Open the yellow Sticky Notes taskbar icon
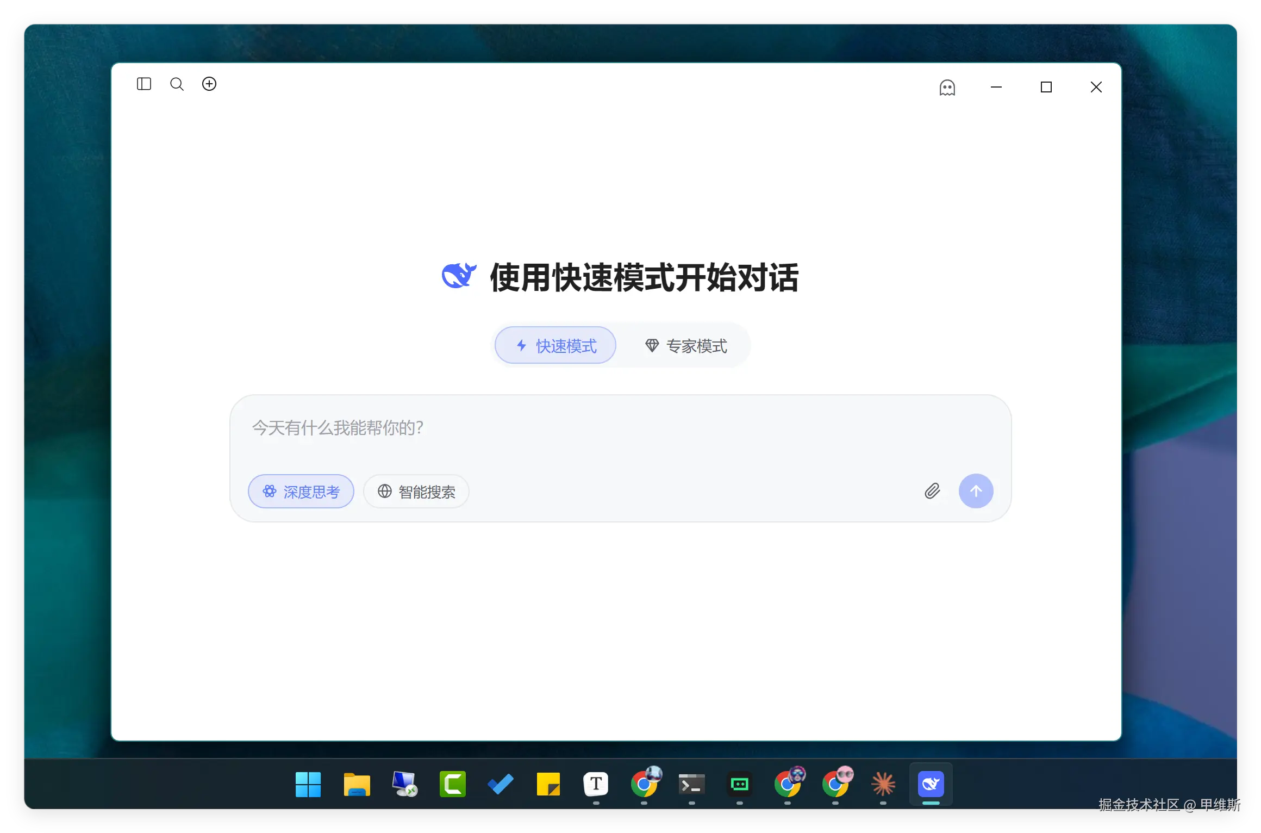Image resolution: width=1261 pixels, height=833 pixels. (x=548, y=784)
